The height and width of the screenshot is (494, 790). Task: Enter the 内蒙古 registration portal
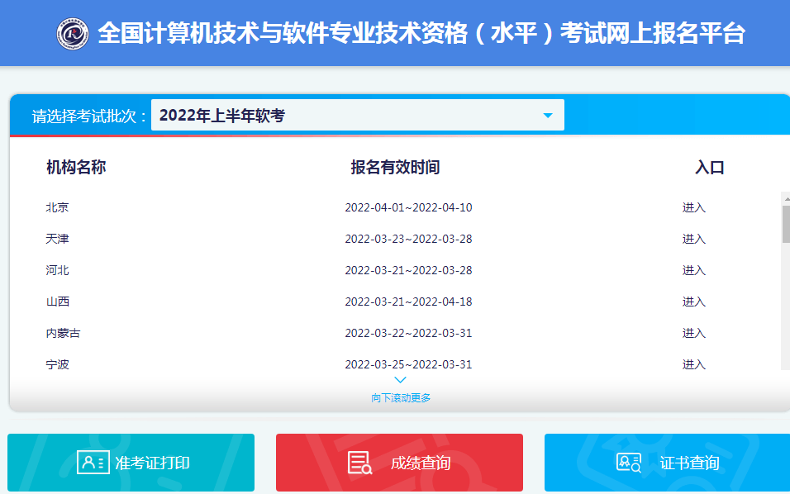click(x=693, y=333)
